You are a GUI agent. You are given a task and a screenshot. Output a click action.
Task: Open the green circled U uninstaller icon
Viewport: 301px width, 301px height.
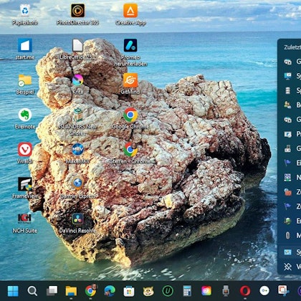168,291
